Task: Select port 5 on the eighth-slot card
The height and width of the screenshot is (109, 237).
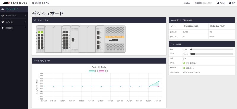Action: point(98,37)
